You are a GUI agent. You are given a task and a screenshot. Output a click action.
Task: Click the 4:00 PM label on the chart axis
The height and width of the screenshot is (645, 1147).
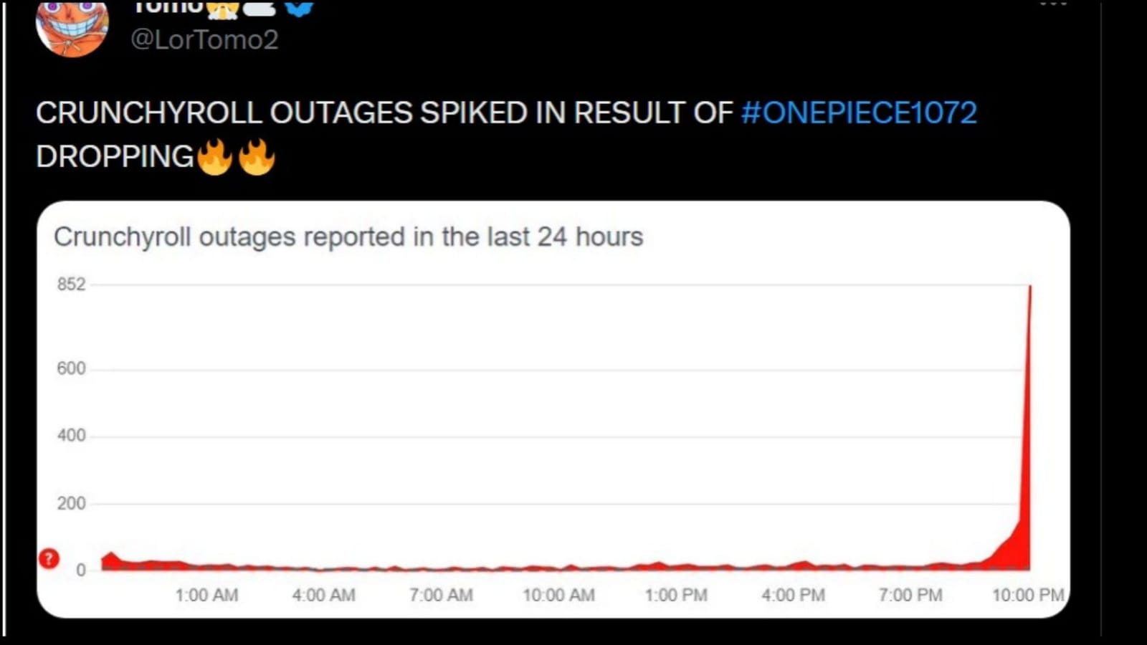pyautogui.click(x=792, y=595)
